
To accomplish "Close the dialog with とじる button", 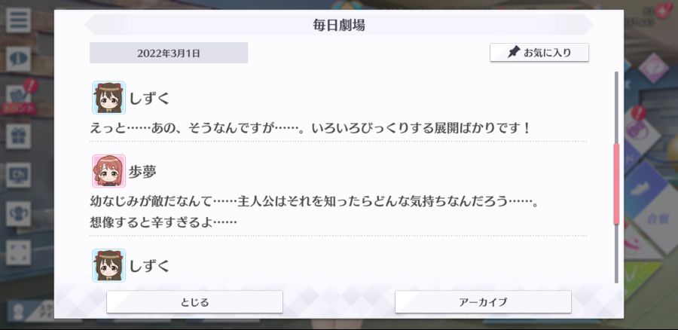I will tap(194, 302).
